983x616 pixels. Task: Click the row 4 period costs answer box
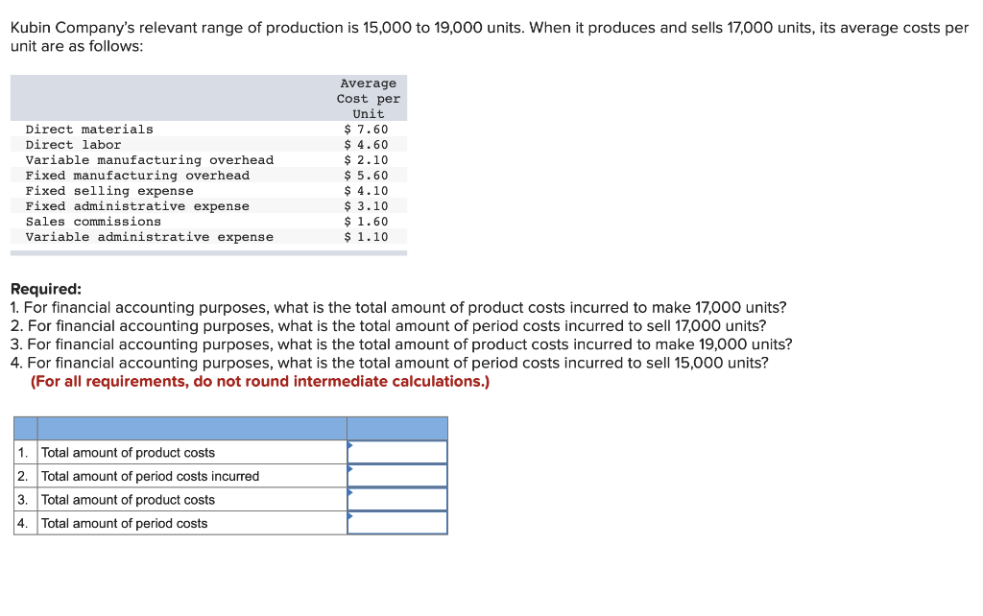pos(398,523)
